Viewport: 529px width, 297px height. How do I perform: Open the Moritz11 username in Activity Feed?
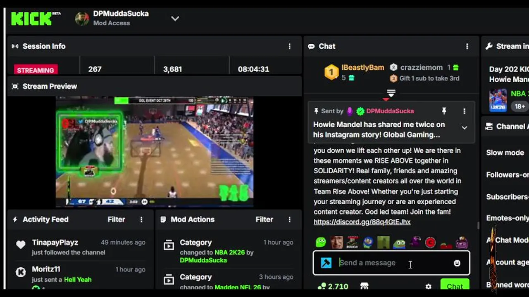(46, 269)
